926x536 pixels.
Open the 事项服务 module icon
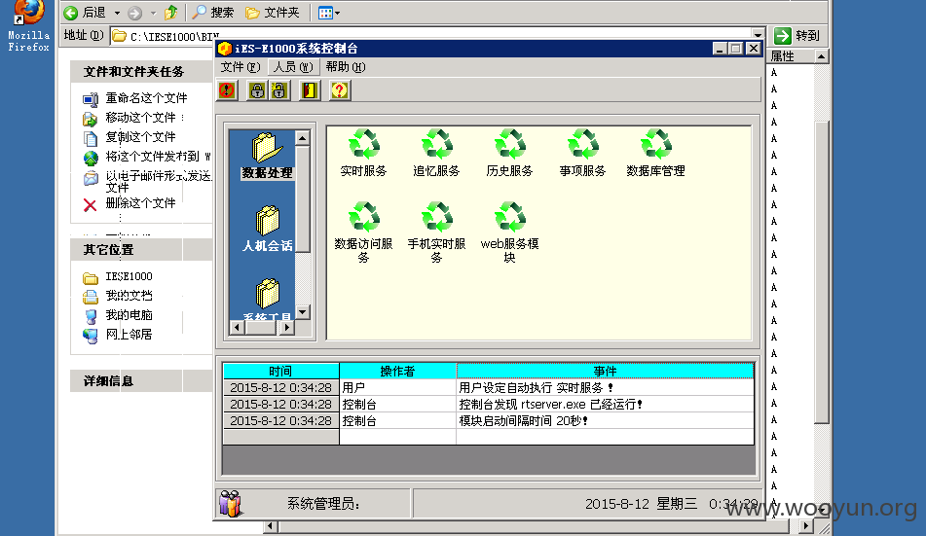(x=583, y=153)
